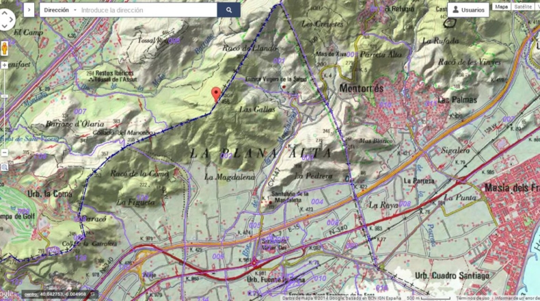
Task: Switch the base layer to Satélite
Action: 523,7
